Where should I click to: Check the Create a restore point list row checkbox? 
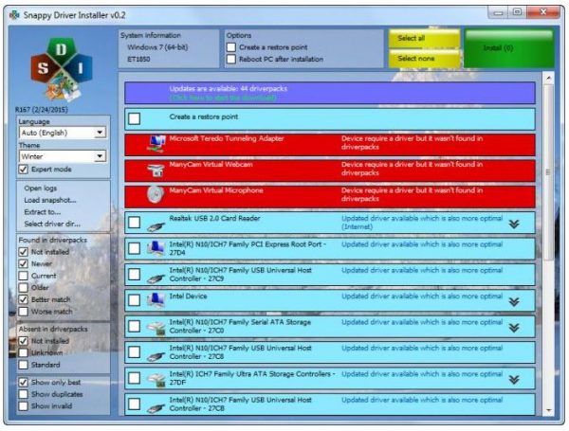[135, 118]
